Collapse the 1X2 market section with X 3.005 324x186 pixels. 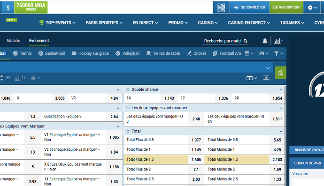coord(118,89)
